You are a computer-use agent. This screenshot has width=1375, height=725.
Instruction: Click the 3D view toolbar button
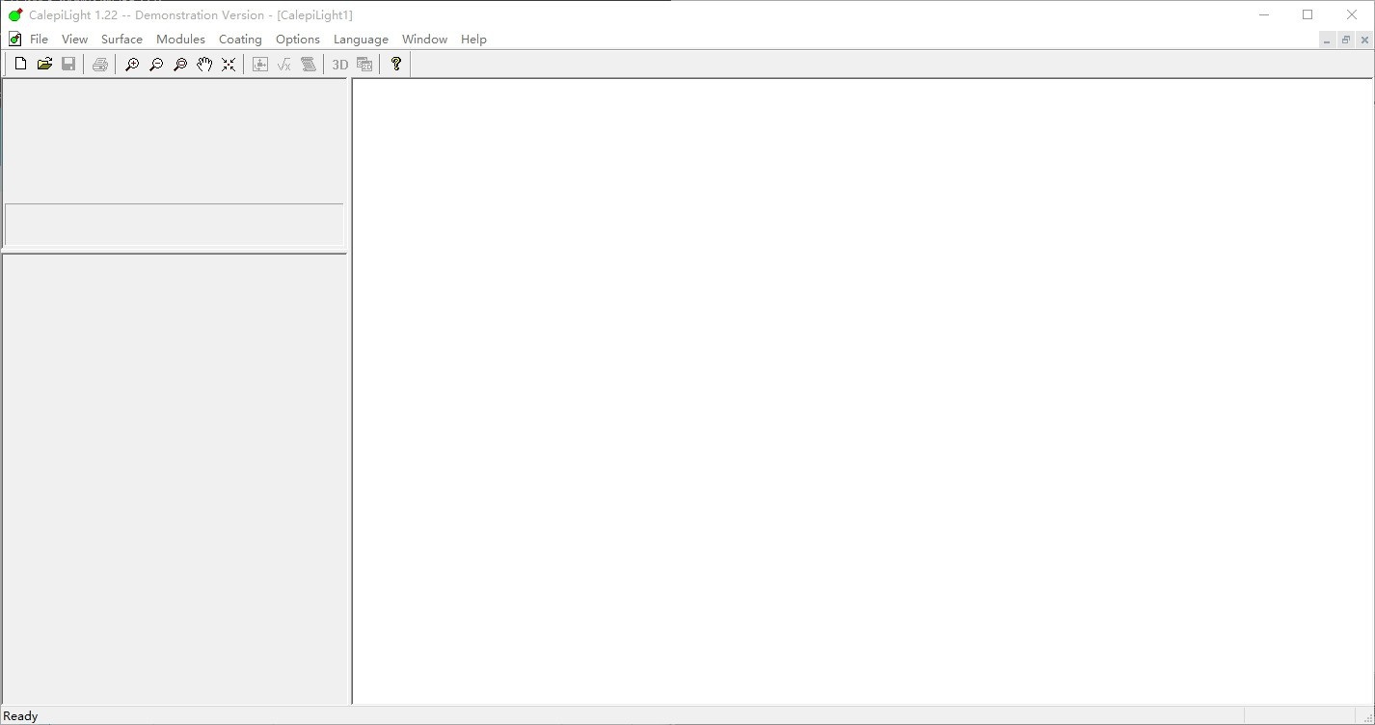339,65
